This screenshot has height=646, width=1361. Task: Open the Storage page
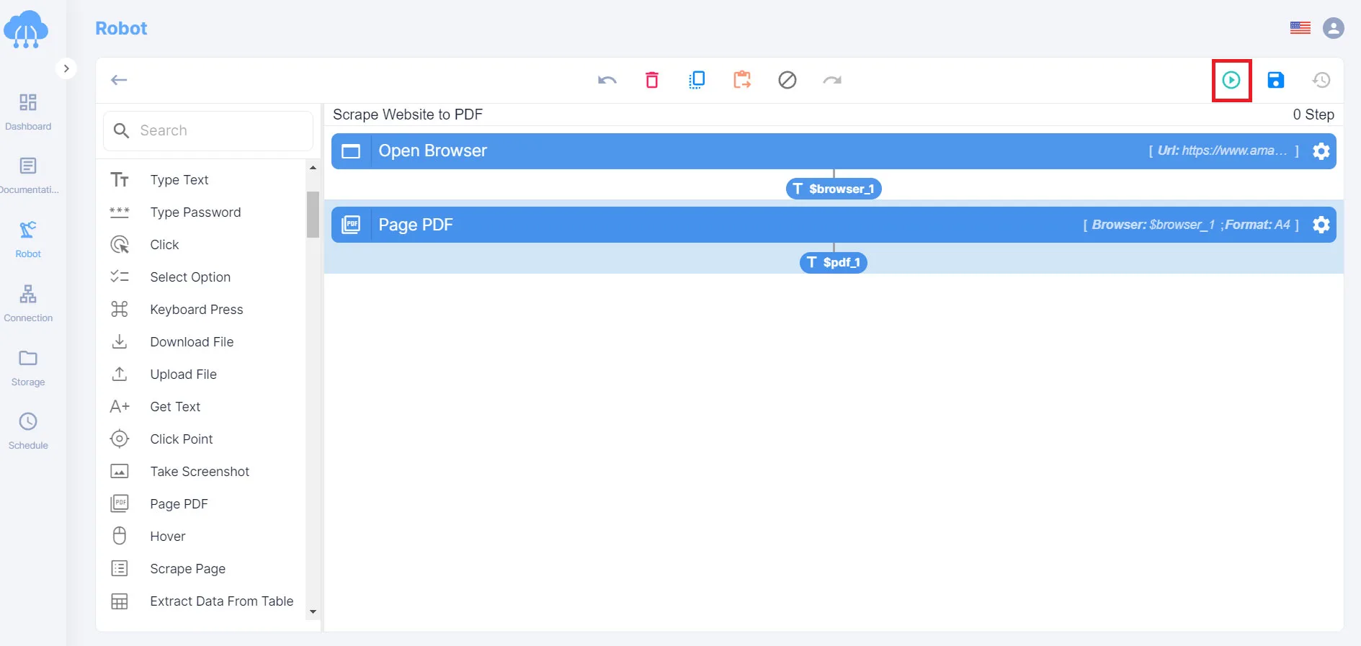(28, 367)
